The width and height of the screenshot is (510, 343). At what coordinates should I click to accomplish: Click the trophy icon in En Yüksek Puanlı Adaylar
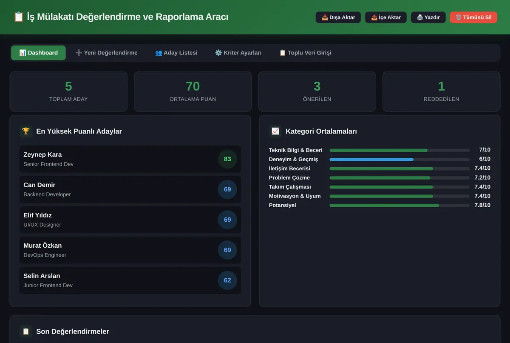[26, 131]
